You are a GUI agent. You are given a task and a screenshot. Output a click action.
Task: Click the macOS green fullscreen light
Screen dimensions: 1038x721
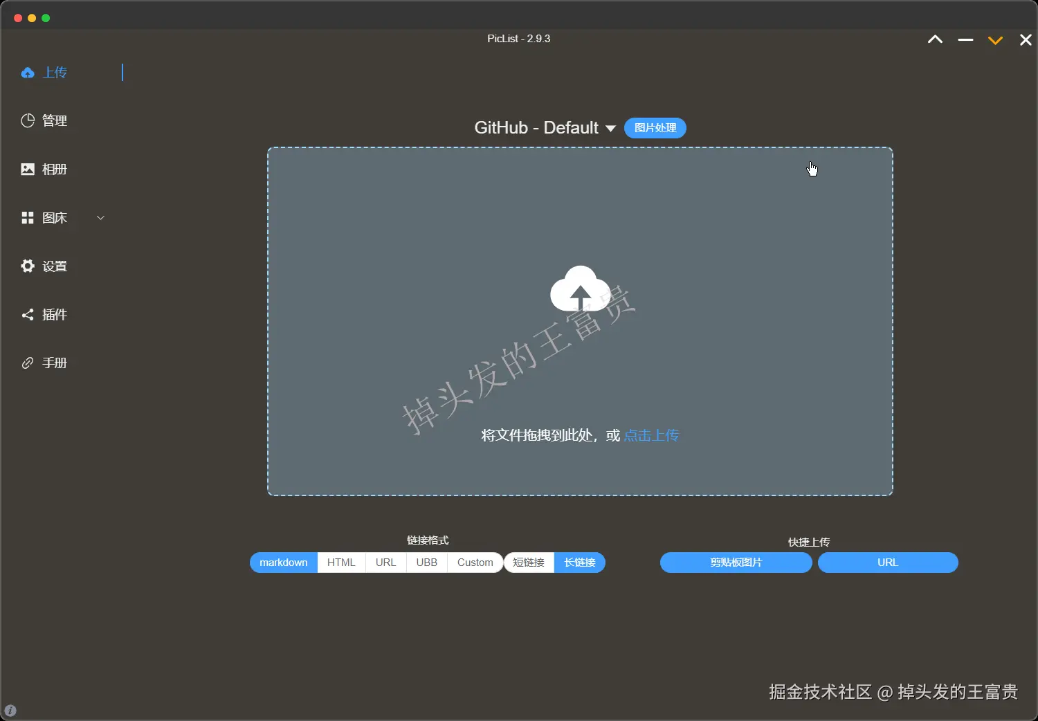click(46, 18)
